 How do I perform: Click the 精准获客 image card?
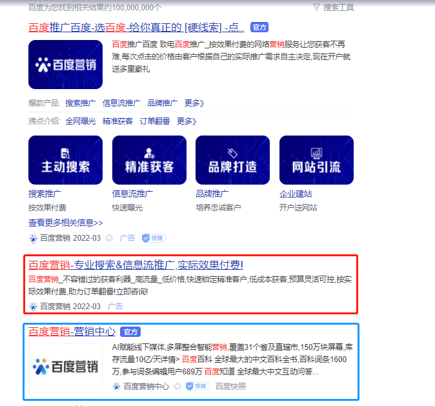(x=149, y=160)
